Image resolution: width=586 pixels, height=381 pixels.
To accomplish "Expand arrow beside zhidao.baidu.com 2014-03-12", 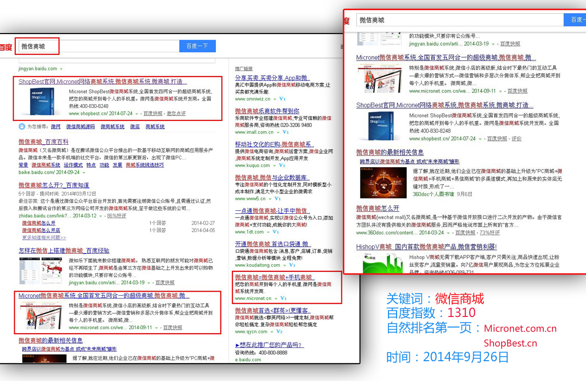I will pyautogui.click(x=101, y=216).
